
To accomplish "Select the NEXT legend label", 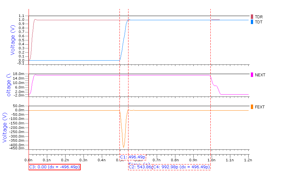I will pos(260,75).
